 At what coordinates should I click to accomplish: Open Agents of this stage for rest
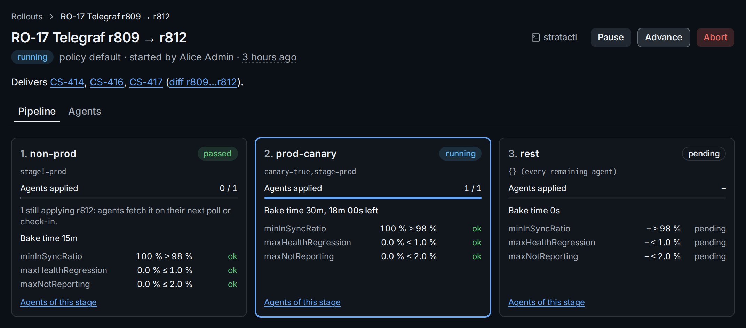(x=547, y=302)
